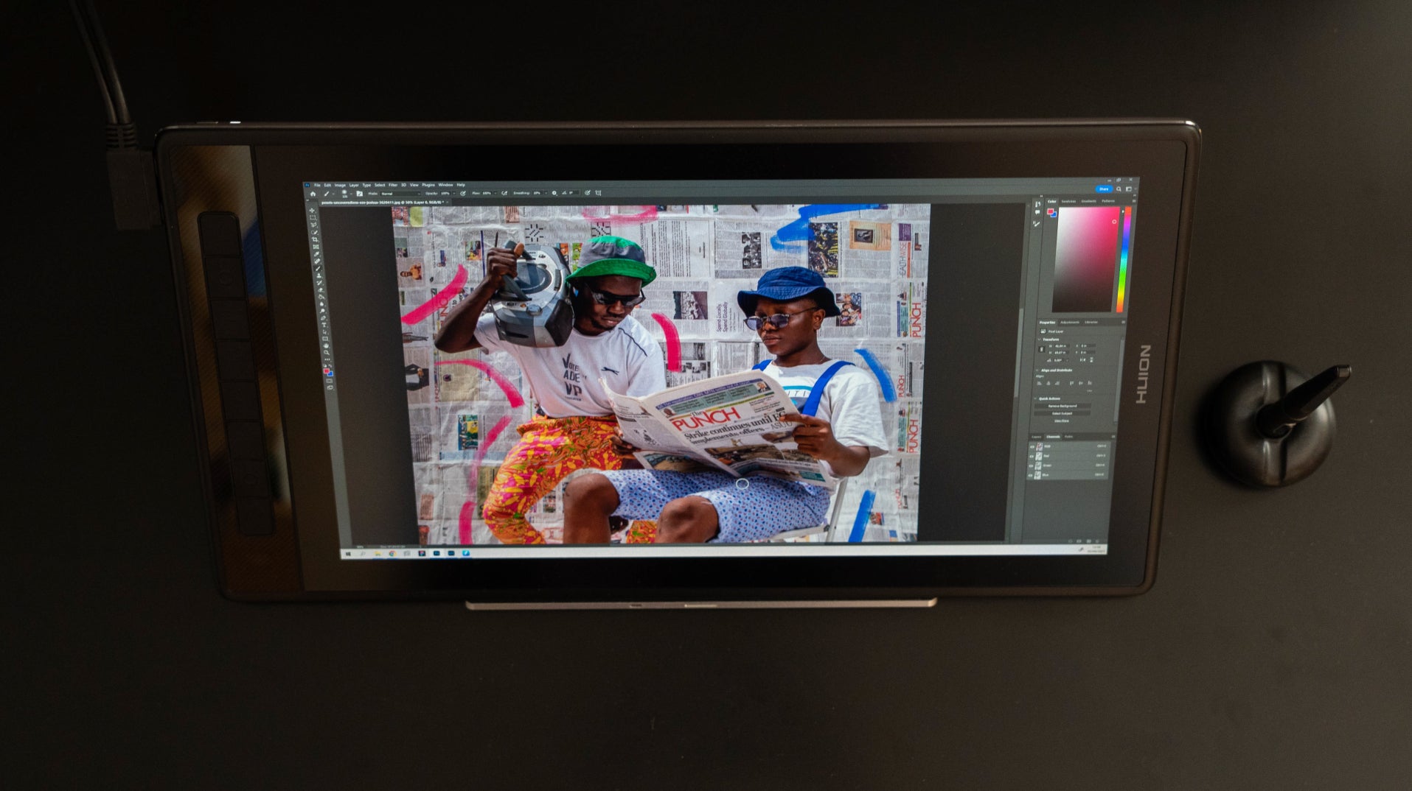Select the Crop tool
This screenshot has height=791, width=1412.
[316, 239]
